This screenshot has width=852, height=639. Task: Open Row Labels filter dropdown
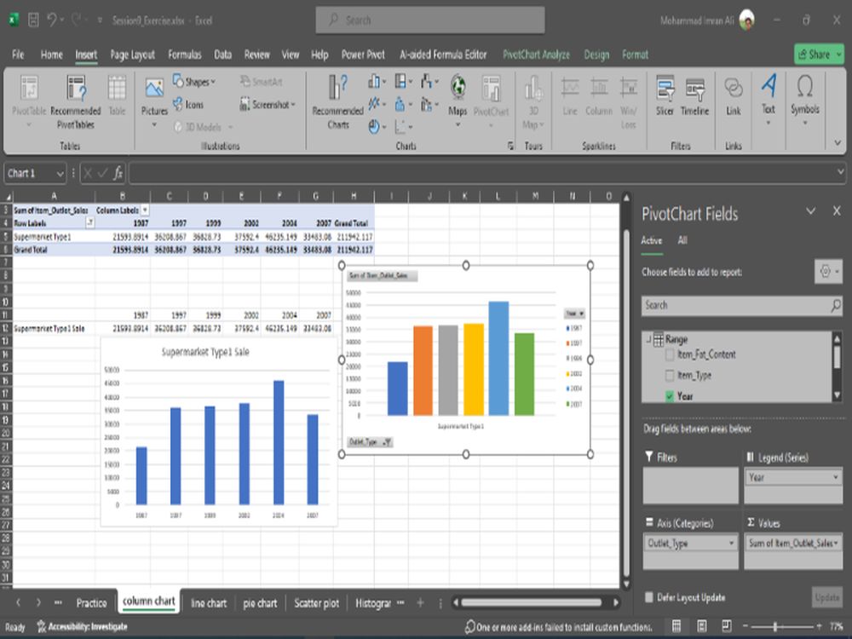pyautogui.click(x=90, y=222)
